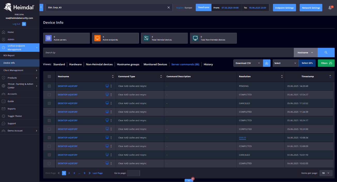Open three-dot menu for 15:02:05 row

click(x=111, y=163)
